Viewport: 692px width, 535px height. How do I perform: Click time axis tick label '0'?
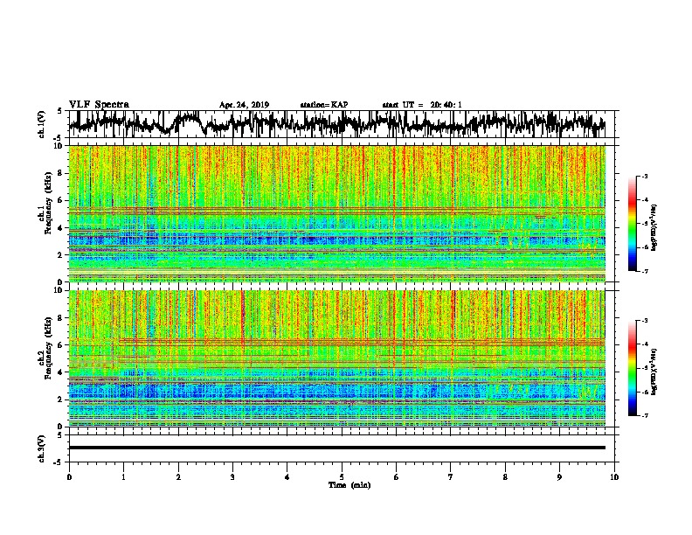[69, 477]
